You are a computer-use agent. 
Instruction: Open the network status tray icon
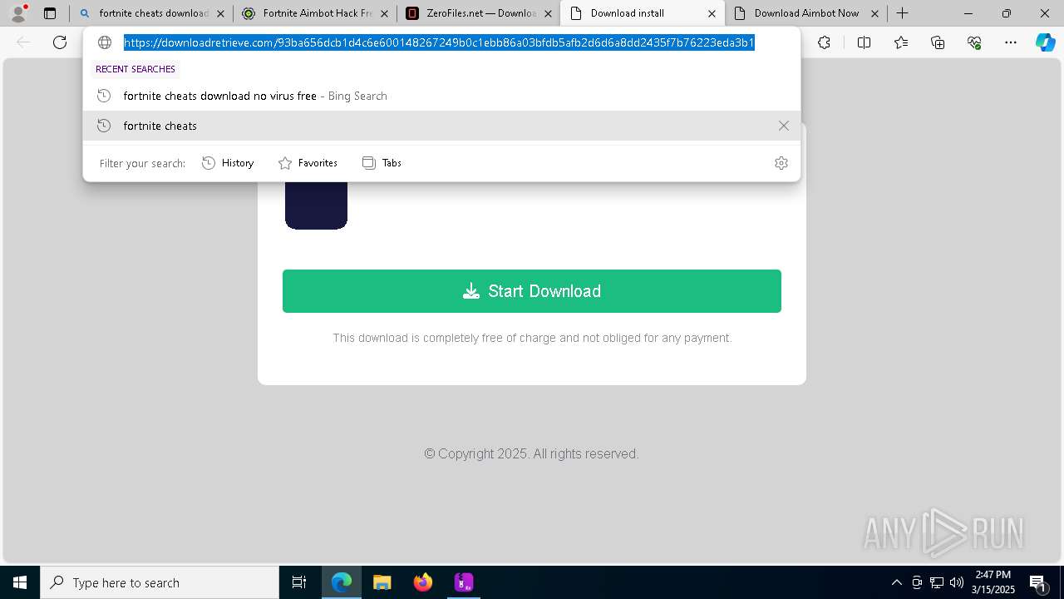coord(937,582)
